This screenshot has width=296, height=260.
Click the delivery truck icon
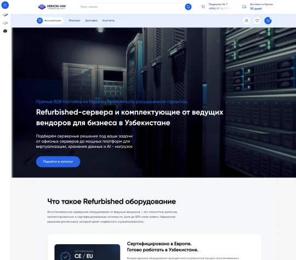click(x=244, y=7)
